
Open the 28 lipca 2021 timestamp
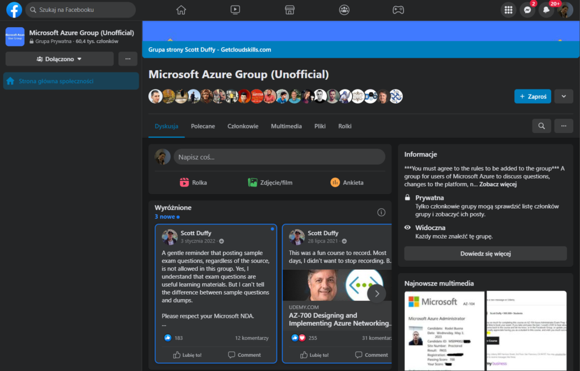point(322,241)
